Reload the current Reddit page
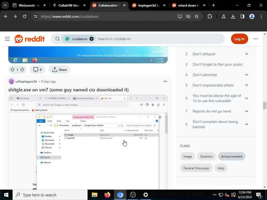Screen dimensions: 267x200 tap(25, 16)
